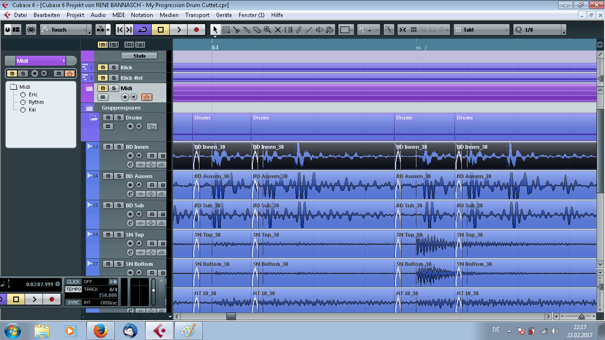Open the Midi inspector section dropdown
Image resolution: width=605 pixels, height=340 pixels.
tap(41, 61)
